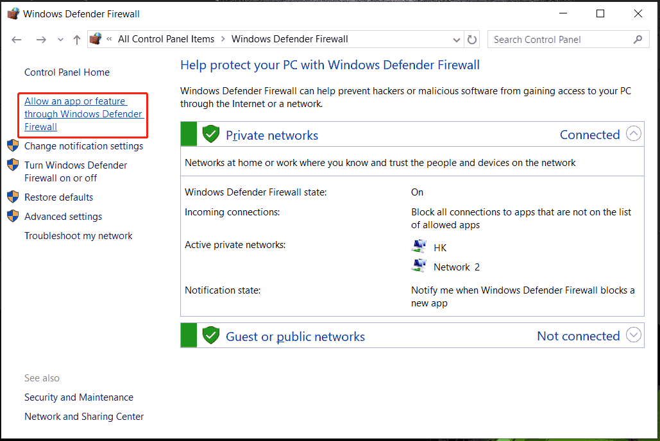This screenshot has height=441, width=660.
Task: Click Windows Defender Firewall state label
Action: point(255,192)
